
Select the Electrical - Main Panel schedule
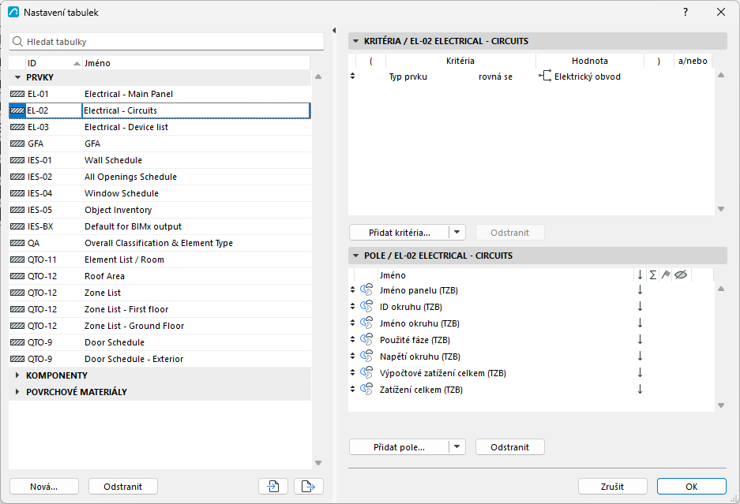tap(160, 94)
